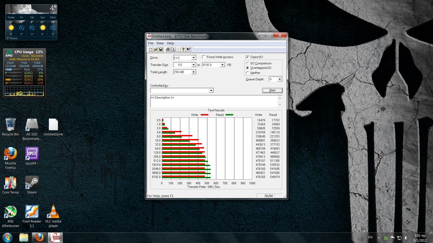Open Print Preview from the toolbar

173,49
